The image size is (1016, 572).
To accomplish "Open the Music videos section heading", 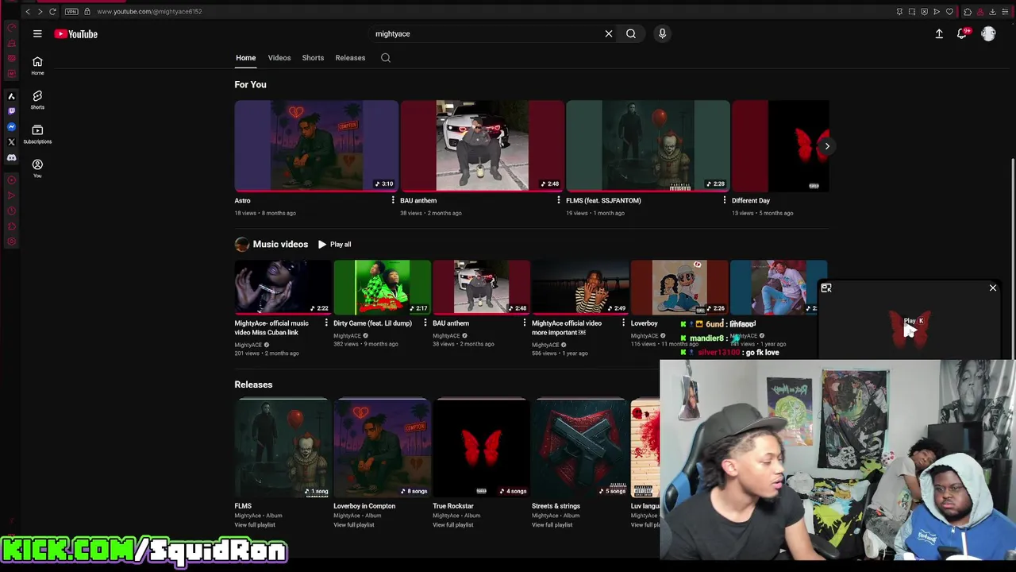I will (x=280, y=245).
